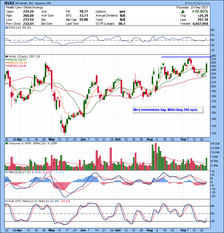Click the 120 price axis label
The height and width of the screenshot is (233, 224).
pos(214,133)
